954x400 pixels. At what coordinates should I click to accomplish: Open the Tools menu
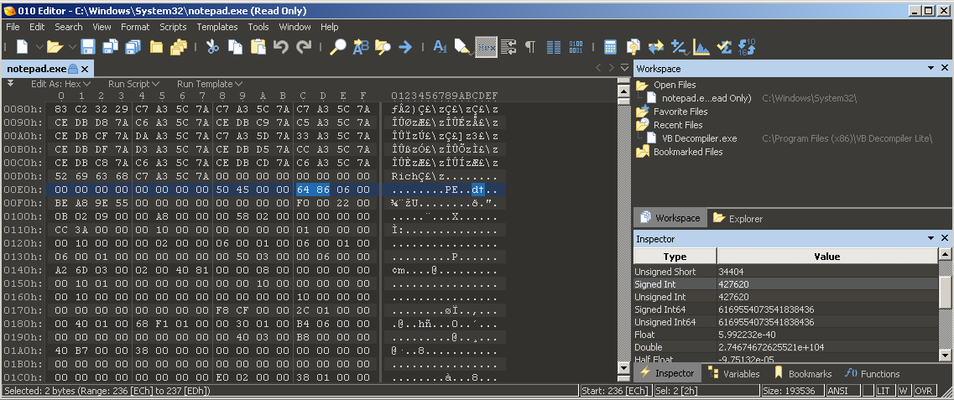[258, 27]
